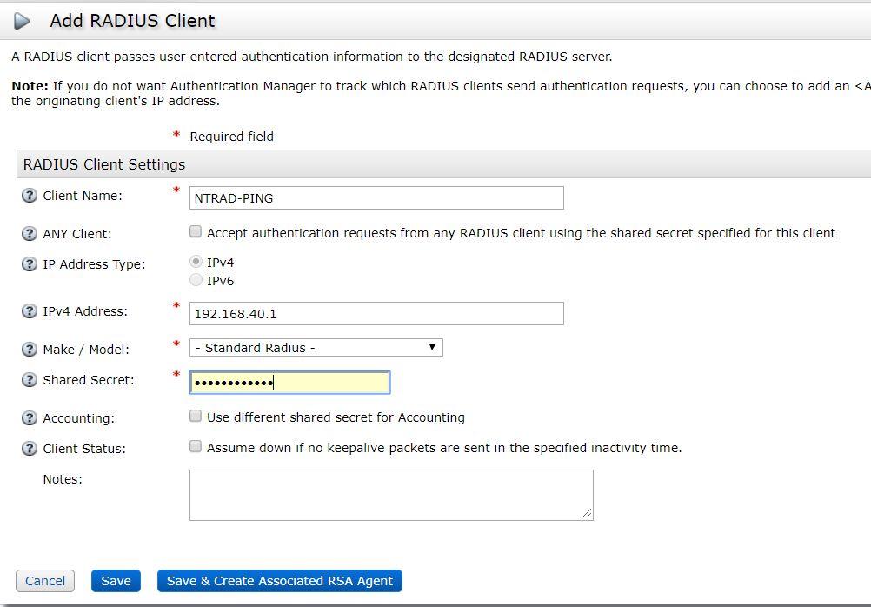Enable accepting requests from any RADIUS client
The image size is (871, 607).
pyautogui.click(x=195, y=232)
